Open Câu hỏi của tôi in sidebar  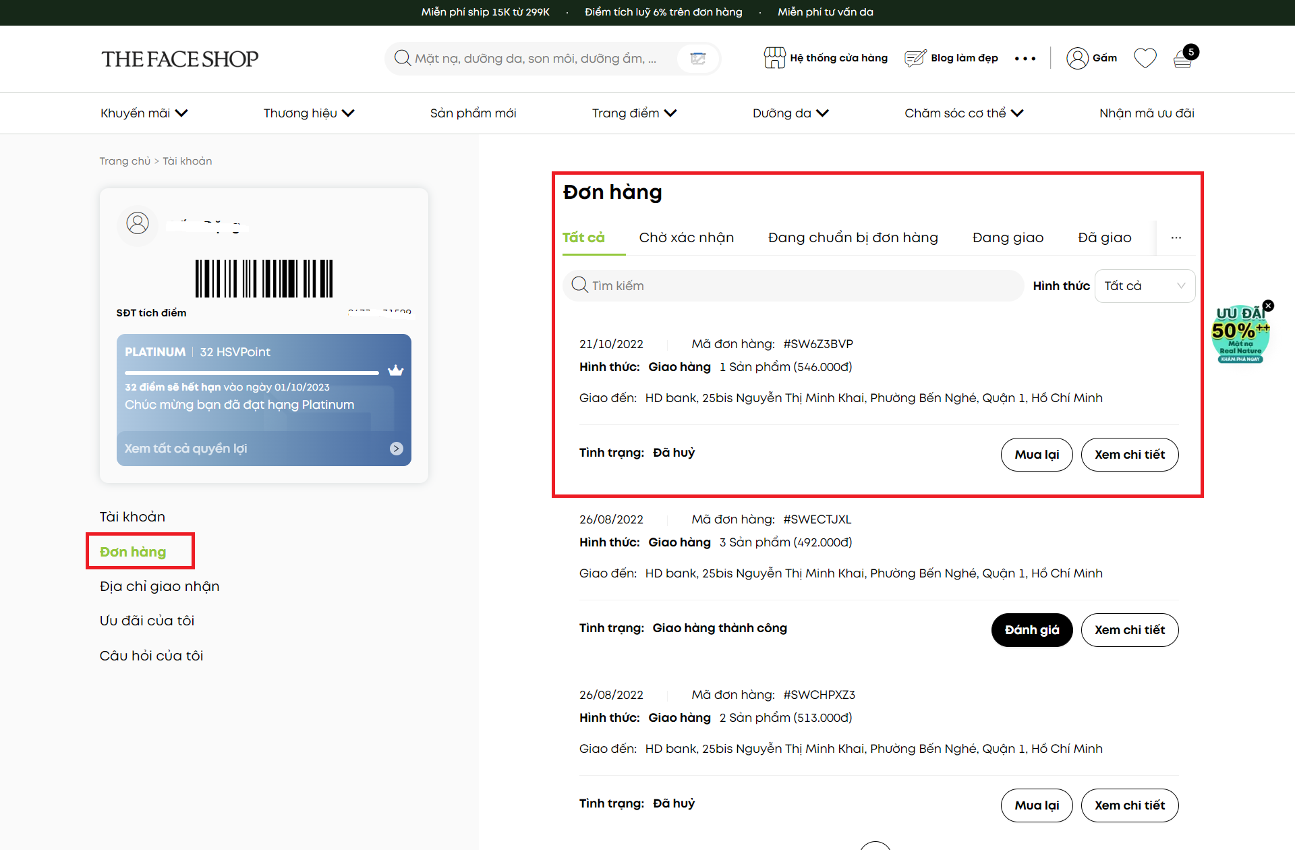[x=152, y=656]
